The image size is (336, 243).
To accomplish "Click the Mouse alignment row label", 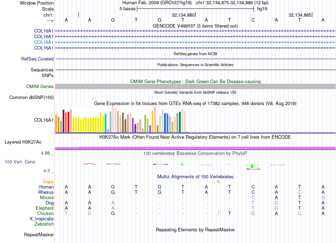I will point(47,198).
